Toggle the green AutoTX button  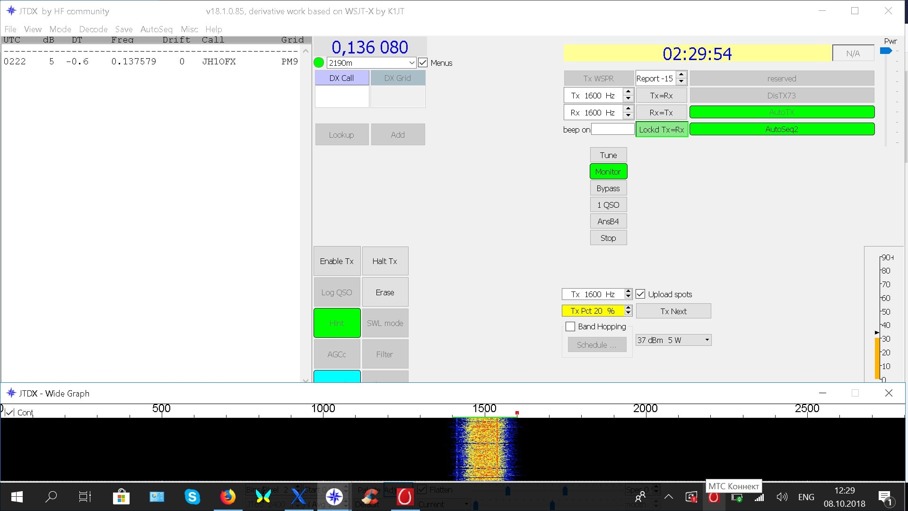coord(782,112)
